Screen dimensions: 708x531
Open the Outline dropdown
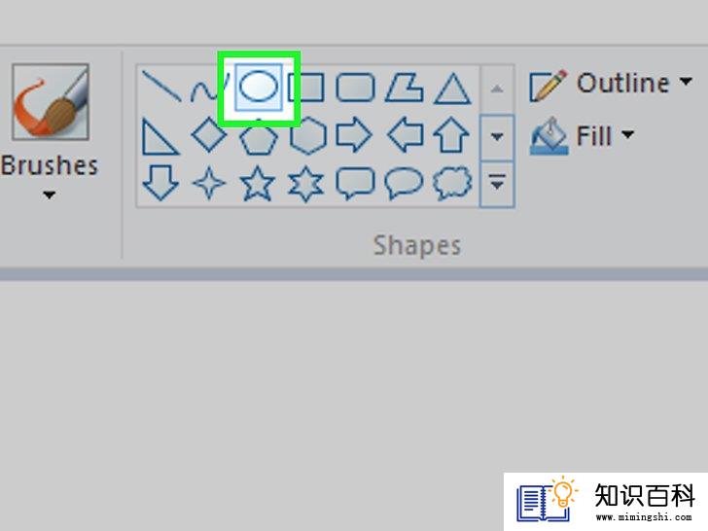(611, 85)
